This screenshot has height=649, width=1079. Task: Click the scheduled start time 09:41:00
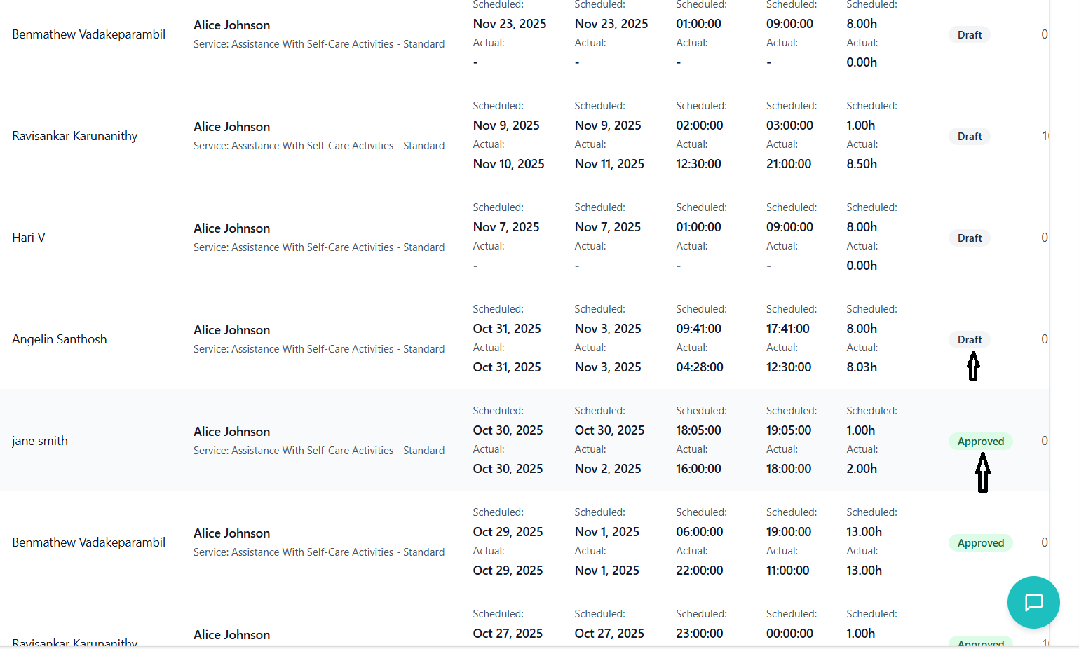tap(698, 329)
